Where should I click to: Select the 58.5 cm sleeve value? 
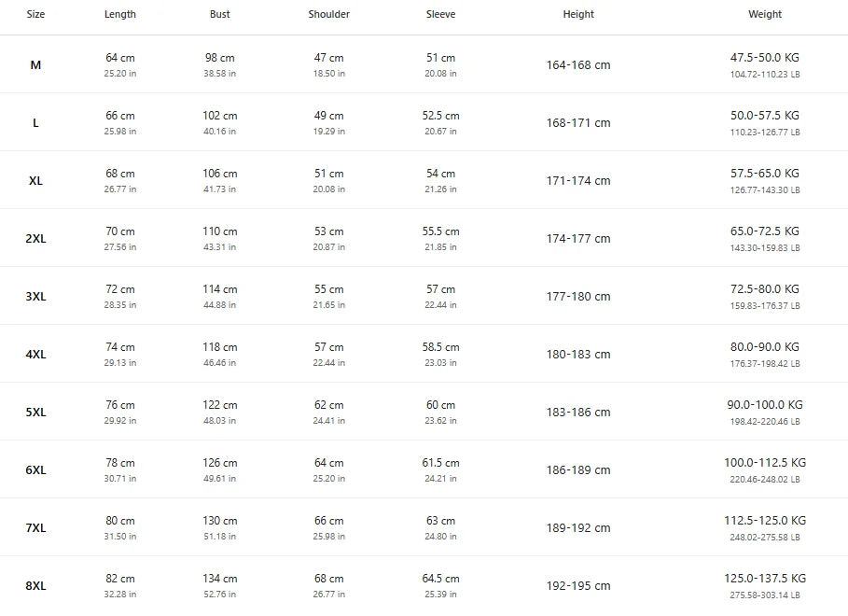440,347
